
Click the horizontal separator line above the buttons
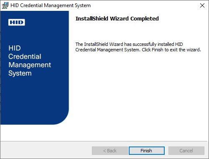(104, 141)
